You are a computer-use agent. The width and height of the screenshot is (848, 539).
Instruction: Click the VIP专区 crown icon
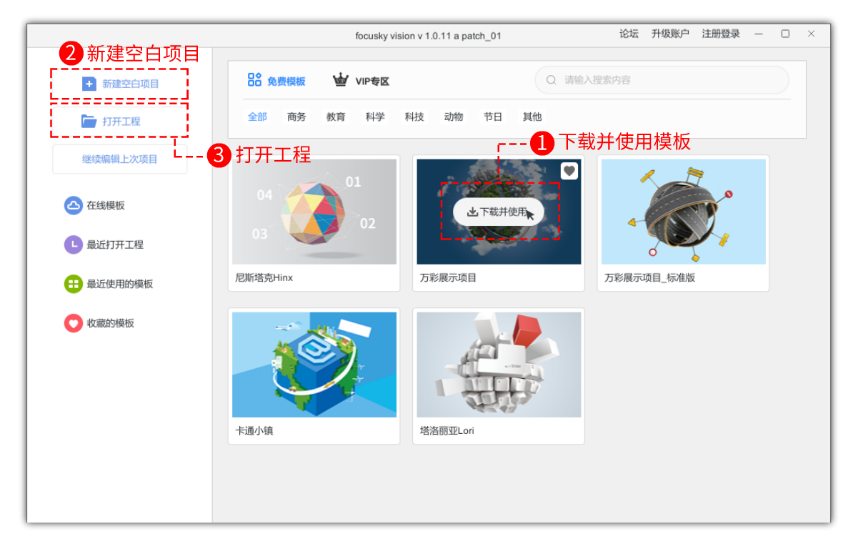pyautogui.click(x=340, y=80)
